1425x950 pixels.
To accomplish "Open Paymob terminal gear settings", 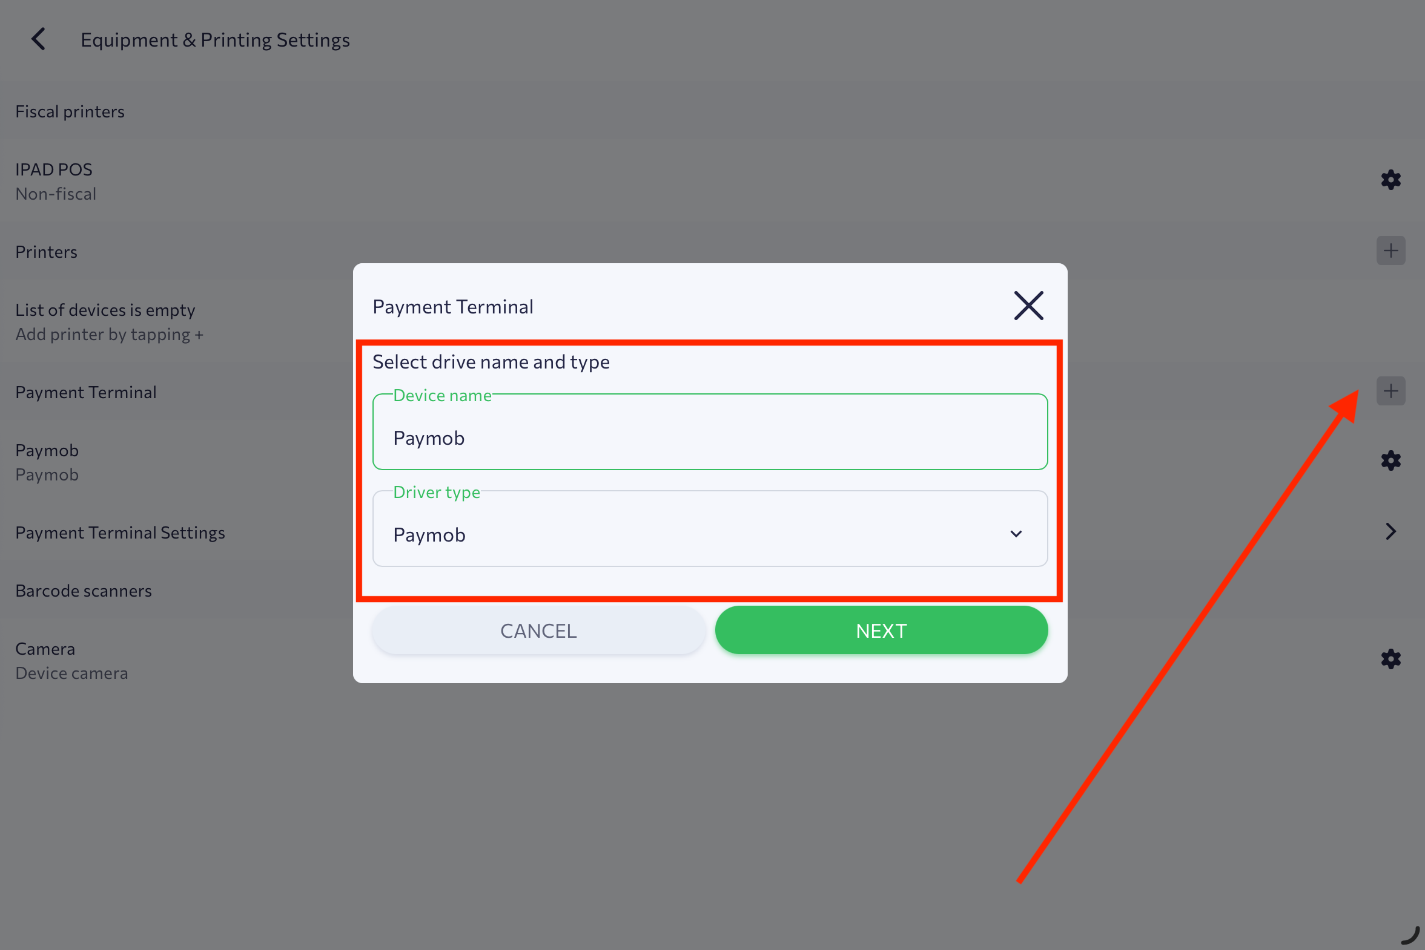I will point(1390,461).
